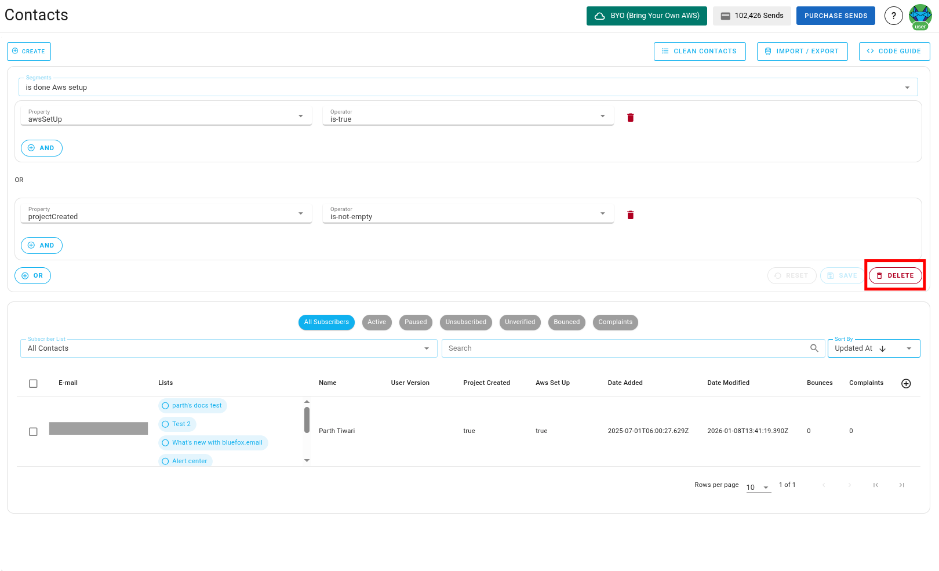Click the last-page navigation icon in pagination
The image size is (939, 571).
pyautogui.click(x=902, y=485)
